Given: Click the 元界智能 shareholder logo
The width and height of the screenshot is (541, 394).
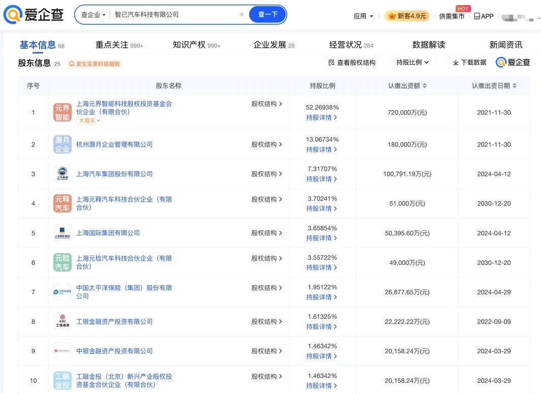Looking at the screenshot, I should coord(62,112).
